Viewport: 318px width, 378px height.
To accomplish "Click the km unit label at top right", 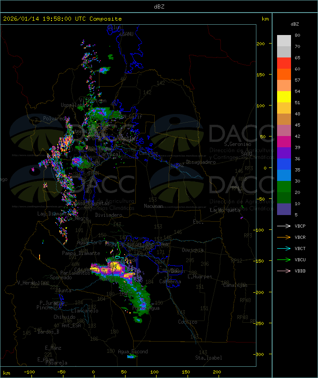I will [265, 19].
